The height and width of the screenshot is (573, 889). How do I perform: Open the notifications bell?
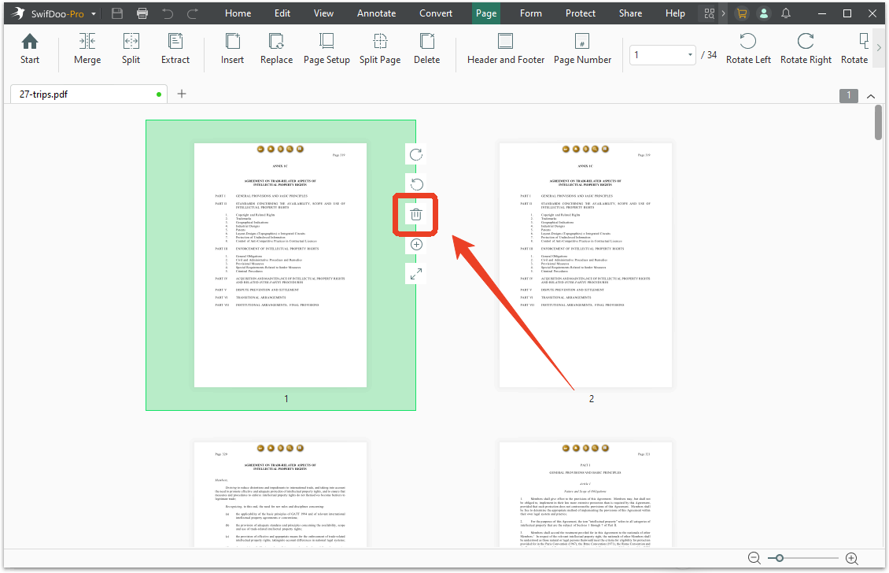pos(786,13)
